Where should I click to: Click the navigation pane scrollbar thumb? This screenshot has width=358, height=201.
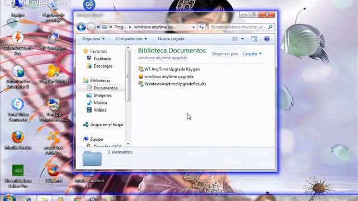128,76
